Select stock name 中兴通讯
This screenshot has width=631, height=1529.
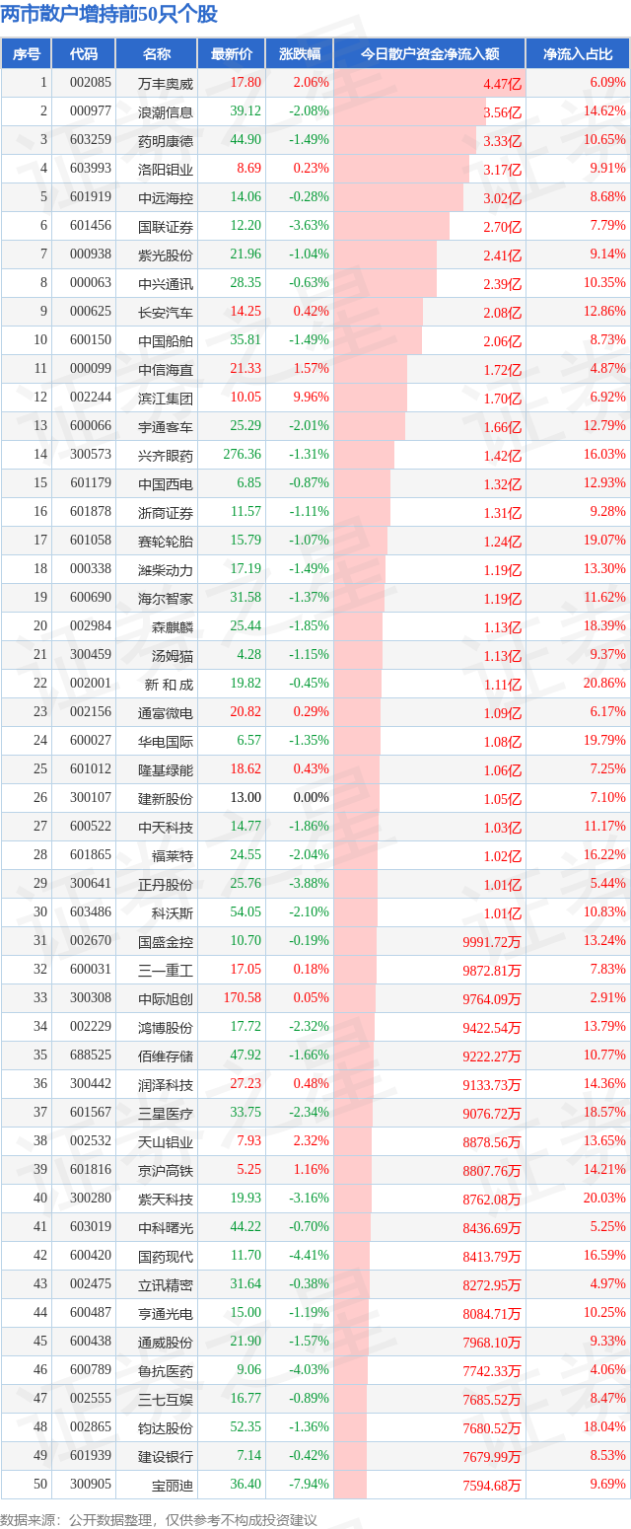coord(166,283)
